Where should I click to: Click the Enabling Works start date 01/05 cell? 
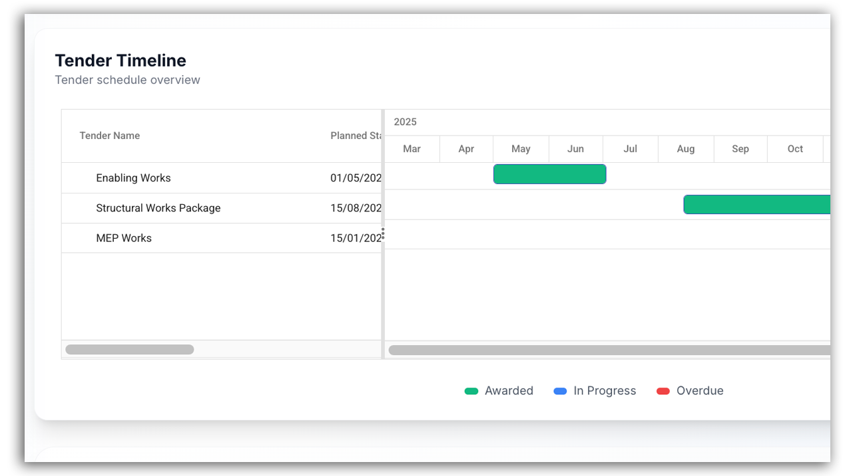click(356, 178)
